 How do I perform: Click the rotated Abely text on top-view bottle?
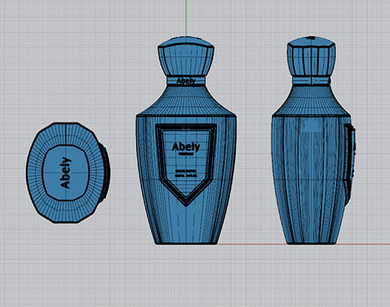(66, 172)
